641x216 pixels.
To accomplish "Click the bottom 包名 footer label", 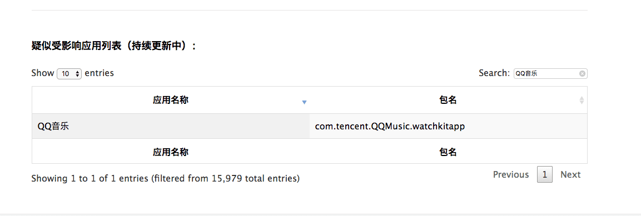I will pos(448,152).
